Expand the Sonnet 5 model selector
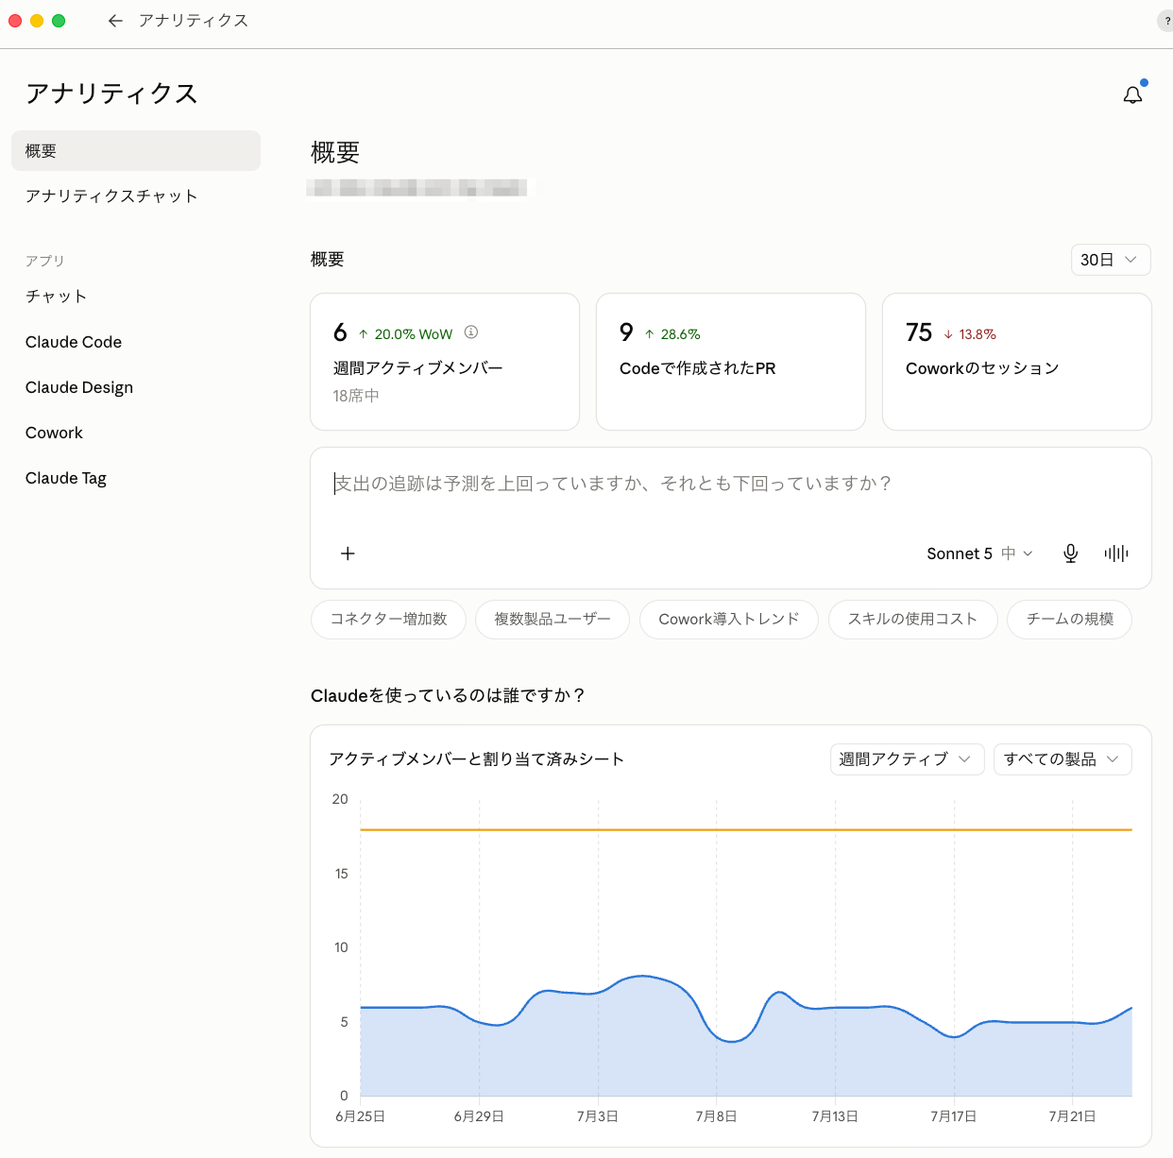The width and height of the screenshot is (1173, 1158). 979,553
